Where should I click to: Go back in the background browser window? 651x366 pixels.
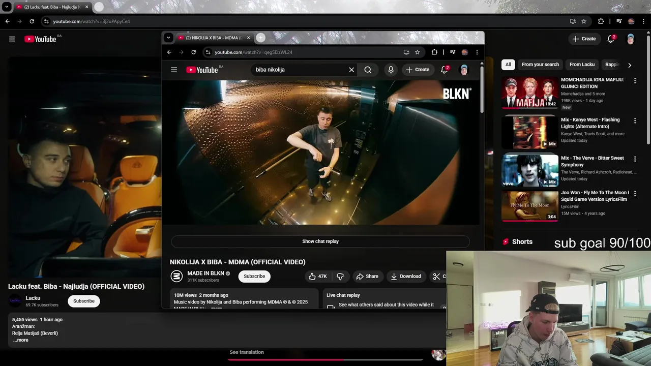(x=7, y=21)
